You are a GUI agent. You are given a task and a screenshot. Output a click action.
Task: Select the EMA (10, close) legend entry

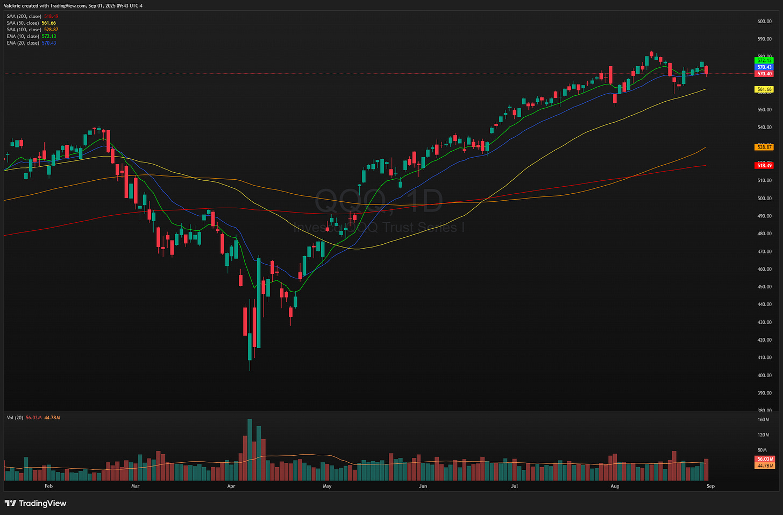[31, 36]
